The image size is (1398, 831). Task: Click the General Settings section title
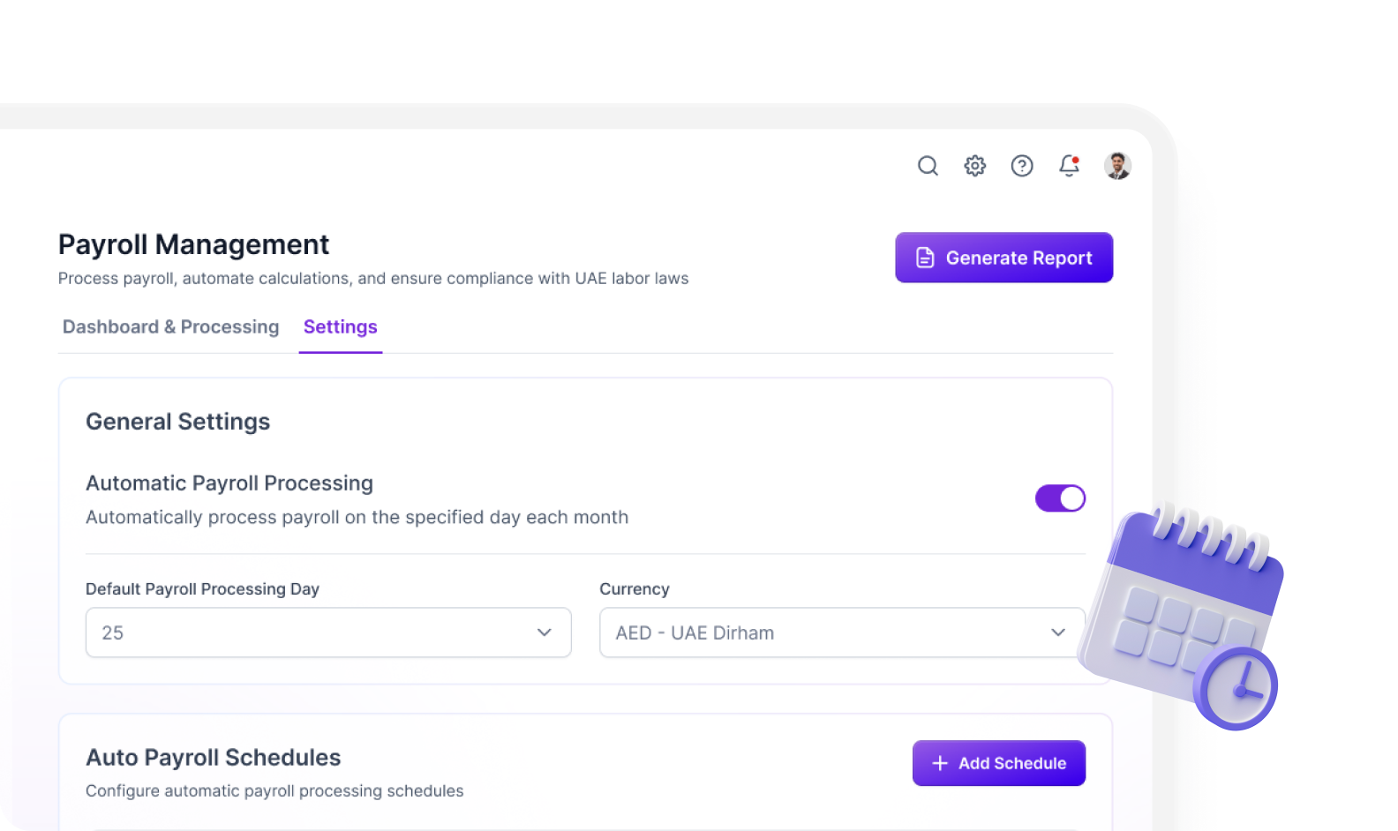(x=177, y=422)
